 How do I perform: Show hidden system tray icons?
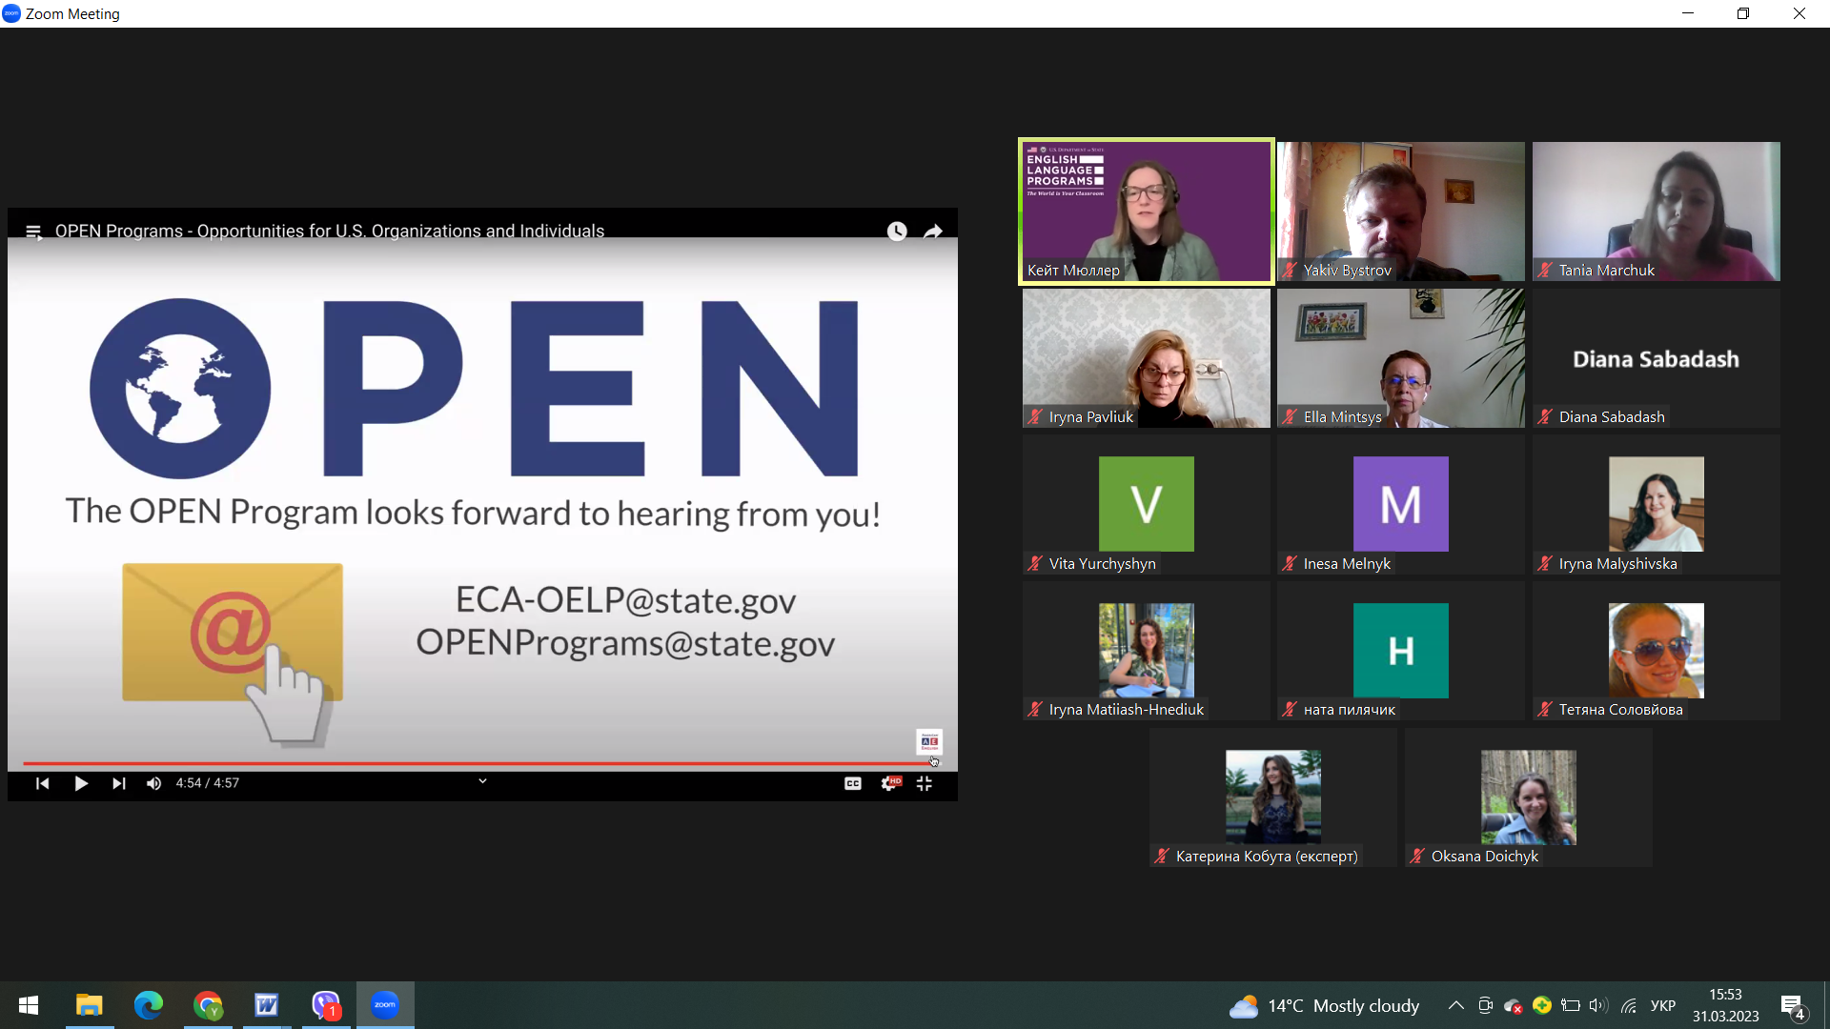(x=1455, y=1005)
